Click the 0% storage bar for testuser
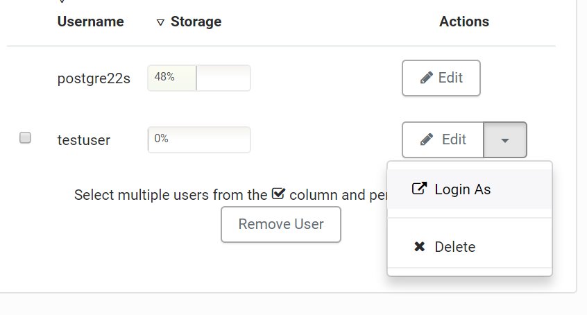587x315 pixels. coord(198,139)
